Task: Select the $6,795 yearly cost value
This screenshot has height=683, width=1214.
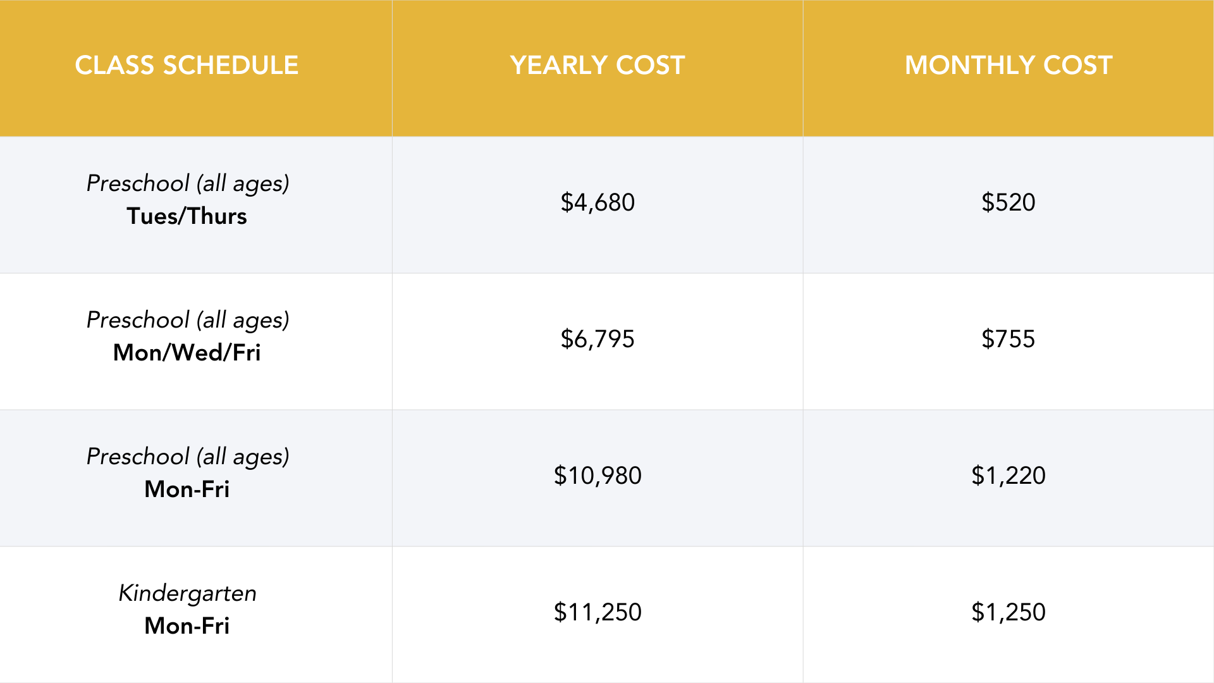Action: click(598, 339)
